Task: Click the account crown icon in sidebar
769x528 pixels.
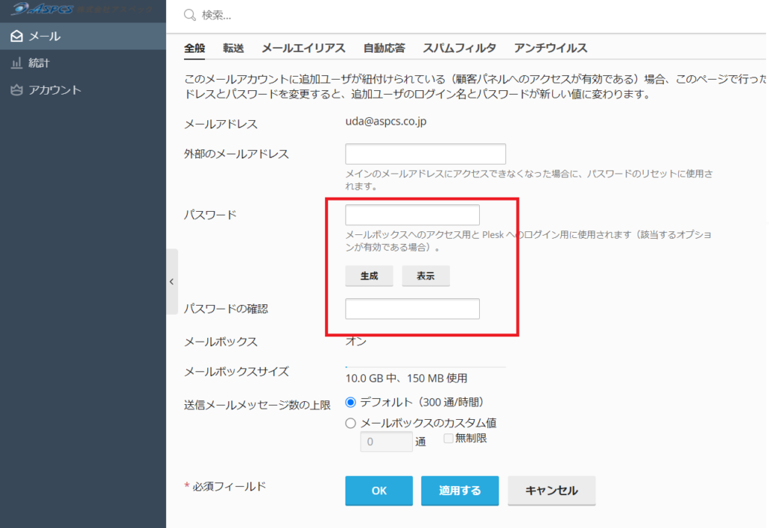Action: (17, 90)
